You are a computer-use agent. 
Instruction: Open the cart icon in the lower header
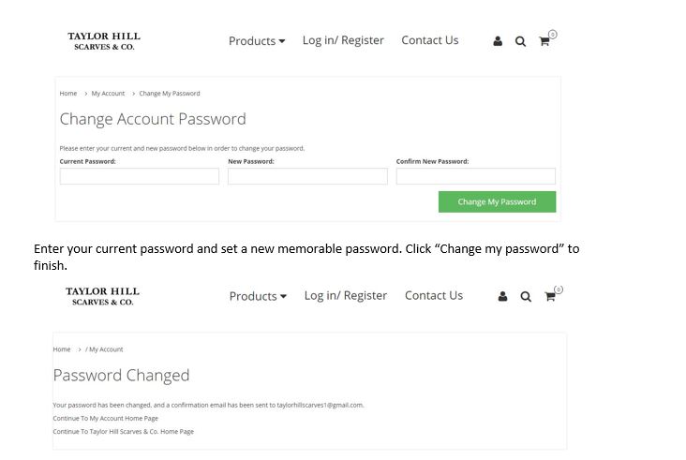pyautogui.click(x=553, y=295)
